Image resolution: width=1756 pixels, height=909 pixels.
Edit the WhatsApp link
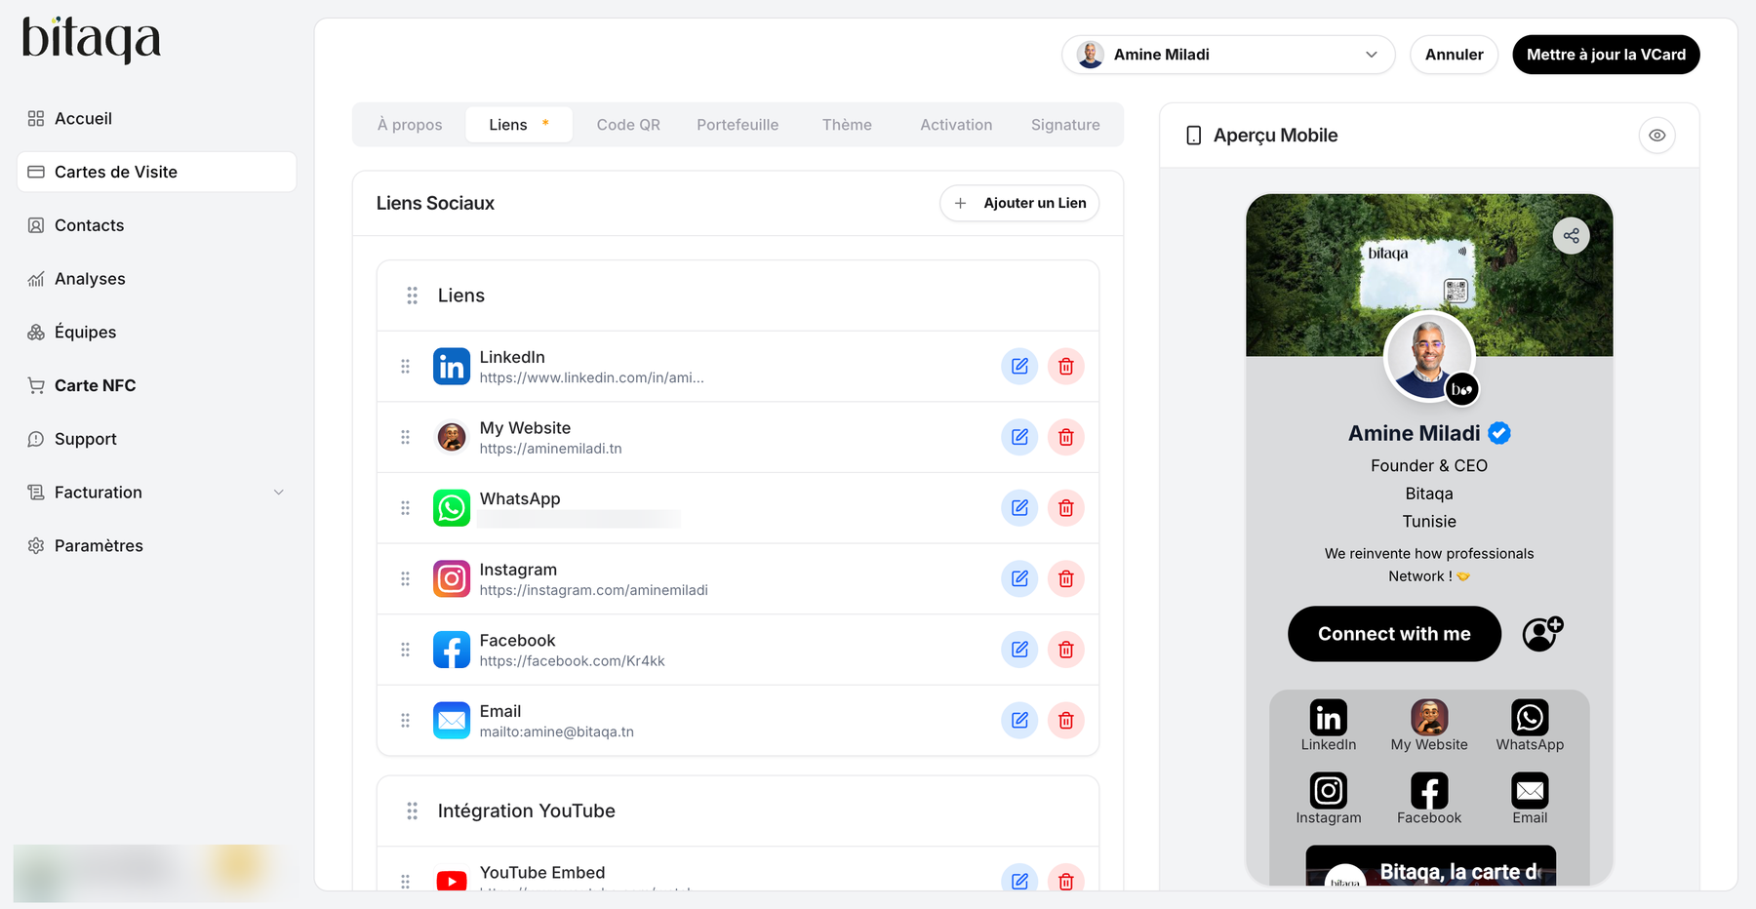1019,508
